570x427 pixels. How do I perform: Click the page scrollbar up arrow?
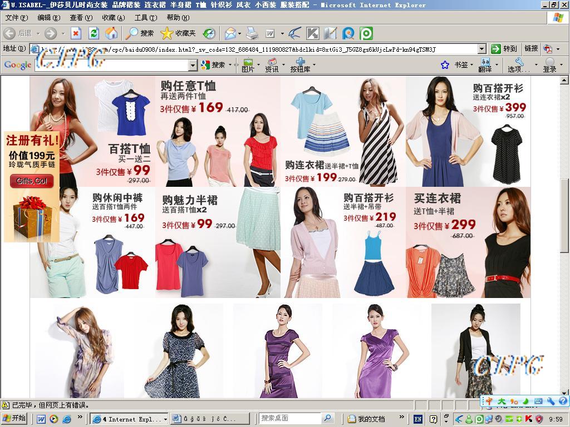point(564,80)
